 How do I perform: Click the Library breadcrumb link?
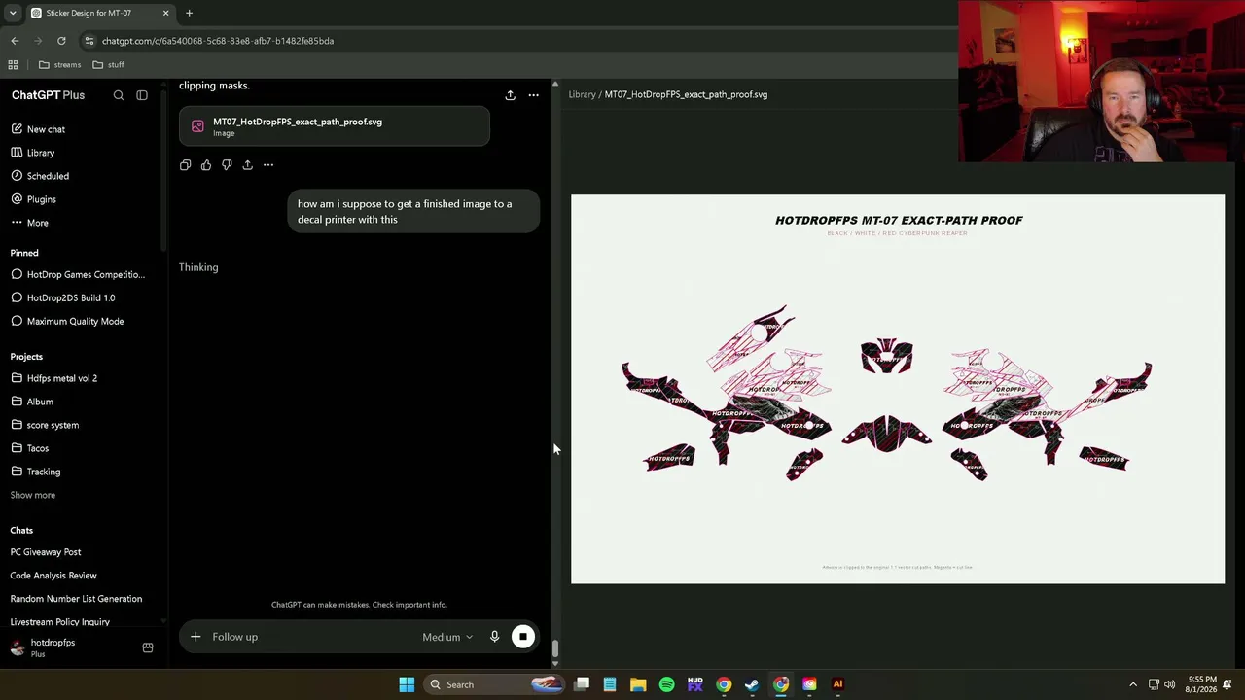click(582, 94)
